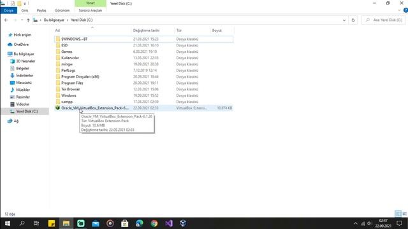The height and width of the screenshot is (229, 408).
Task: Click File Explorer taskbar icon
Action: (x=66, y=223)
